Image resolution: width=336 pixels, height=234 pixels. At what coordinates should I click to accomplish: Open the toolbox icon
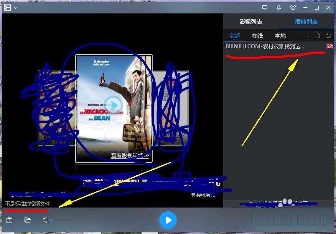(10, 220)
